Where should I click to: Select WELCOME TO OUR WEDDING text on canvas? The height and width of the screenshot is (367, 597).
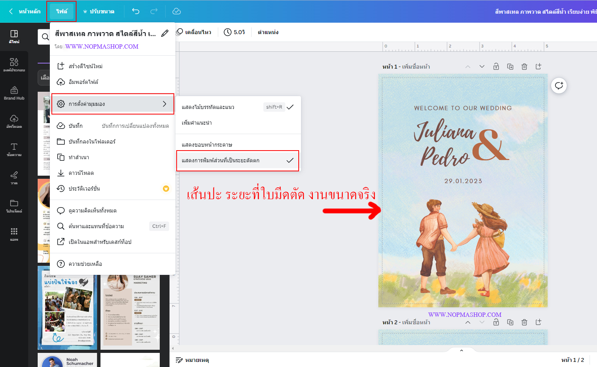[x=463, y=108]
